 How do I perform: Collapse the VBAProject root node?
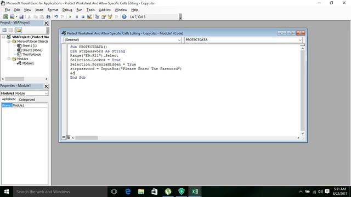pyautogui.click(x=4, y=37)
